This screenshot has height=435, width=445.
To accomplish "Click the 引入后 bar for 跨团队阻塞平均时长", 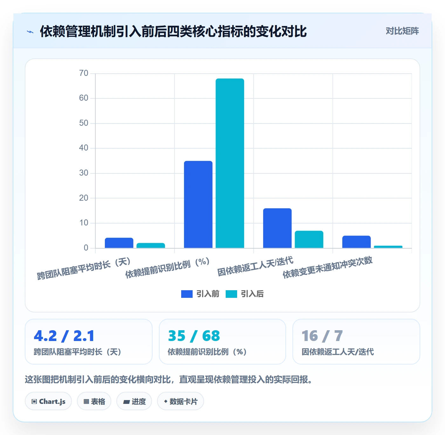I will tap(151, 245).
